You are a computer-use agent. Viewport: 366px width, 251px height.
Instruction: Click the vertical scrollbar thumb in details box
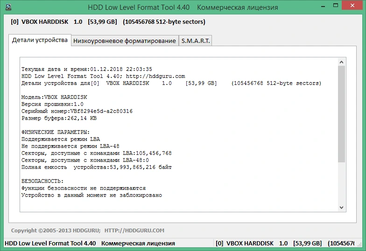341,114
